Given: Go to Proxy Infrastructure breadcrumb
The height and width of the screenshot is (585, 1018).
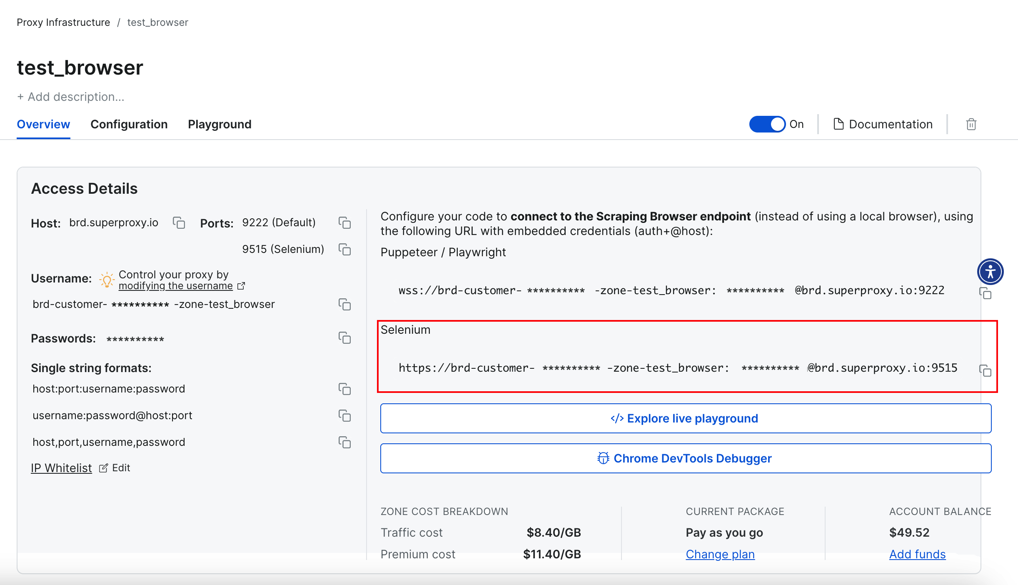Looking at the screenshot, I should [63, 22].
